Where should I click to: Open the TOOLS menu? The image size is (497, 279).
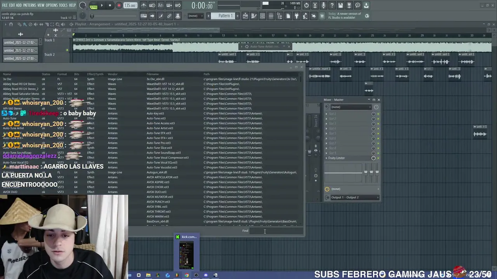63,5
